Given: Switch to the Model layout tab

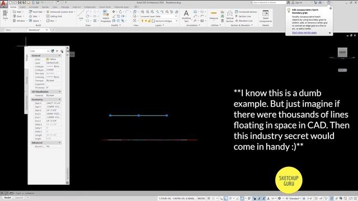Looking at the screenshot, I should click(7, 198).
